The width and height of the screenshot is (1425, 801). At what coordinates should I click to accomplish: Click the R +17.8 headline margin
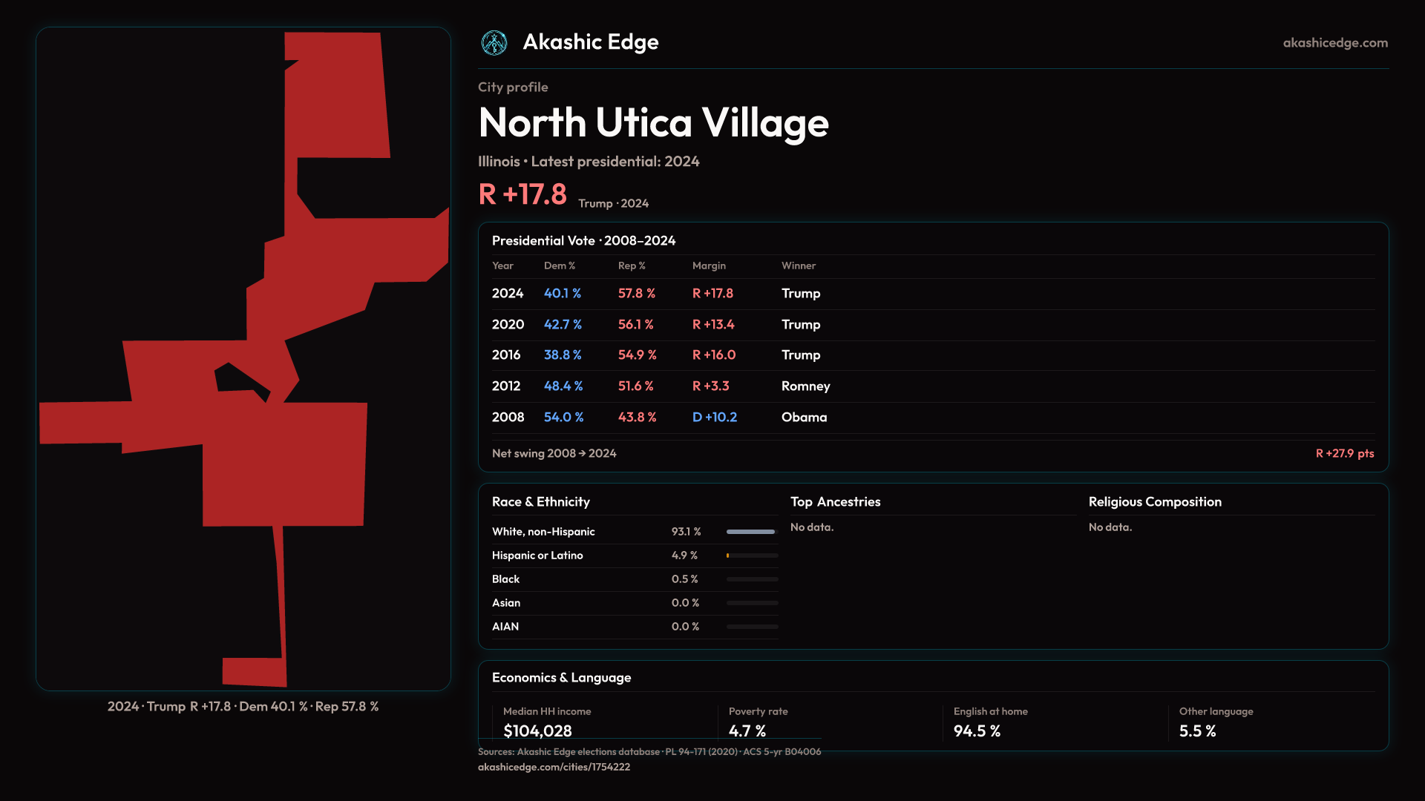click(x=522, y=195)
